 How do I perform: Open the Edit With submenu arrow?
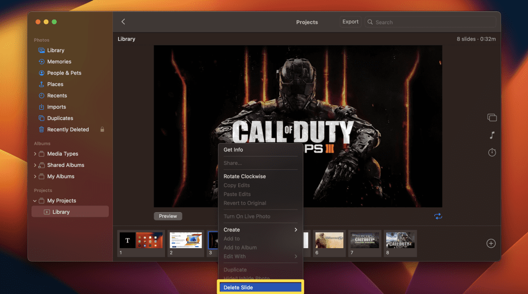coord(295,256)
